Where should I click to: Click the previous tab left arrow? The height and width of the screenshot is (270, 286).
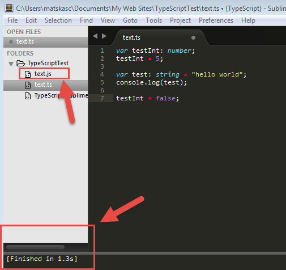[x=95, y=36]
